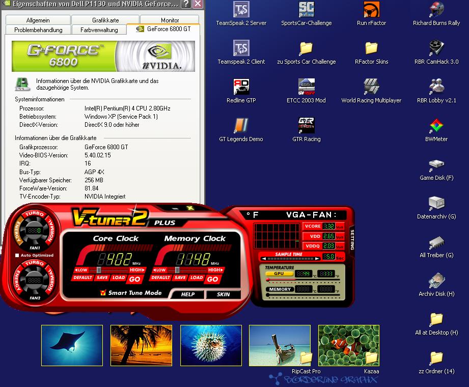Enable the Auto Optimized checkbox
This screenshot has width=469, height=387.
pos(17,256)
